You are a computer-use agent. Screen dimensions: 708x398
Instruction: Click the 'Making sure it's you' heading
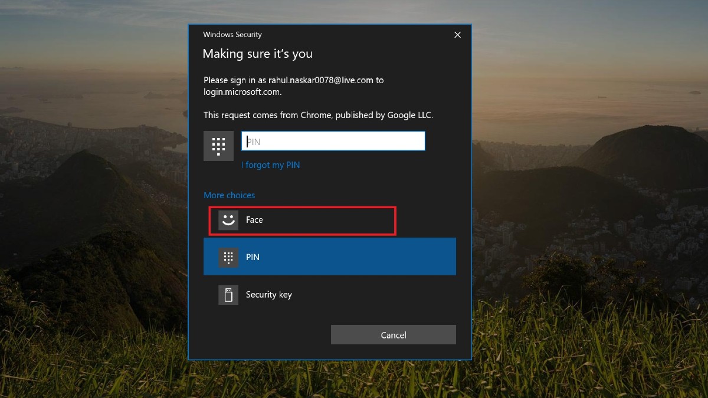tap(257, 54)
